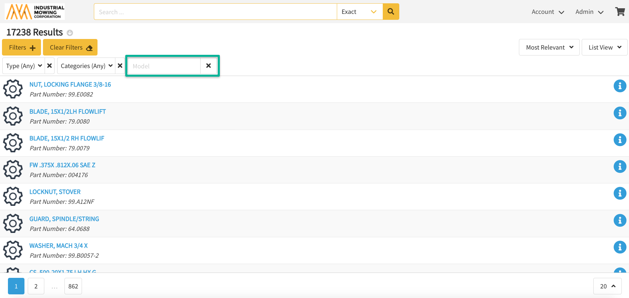Show info for BLADE, 15X1/2LH FLOWLIFT
Viewport: 629px width, 298px height.
[x=620, y=113]
